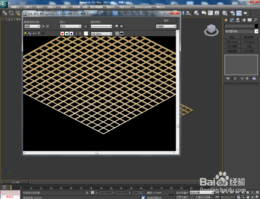Image resolution: width=260 pixels, height=199 pixels.
Task: Open Manage Layers toolbar icon
Action: click(x=197, y=13)
